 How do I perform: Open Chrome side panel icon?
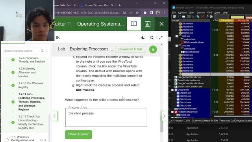(x=151, y=13)
